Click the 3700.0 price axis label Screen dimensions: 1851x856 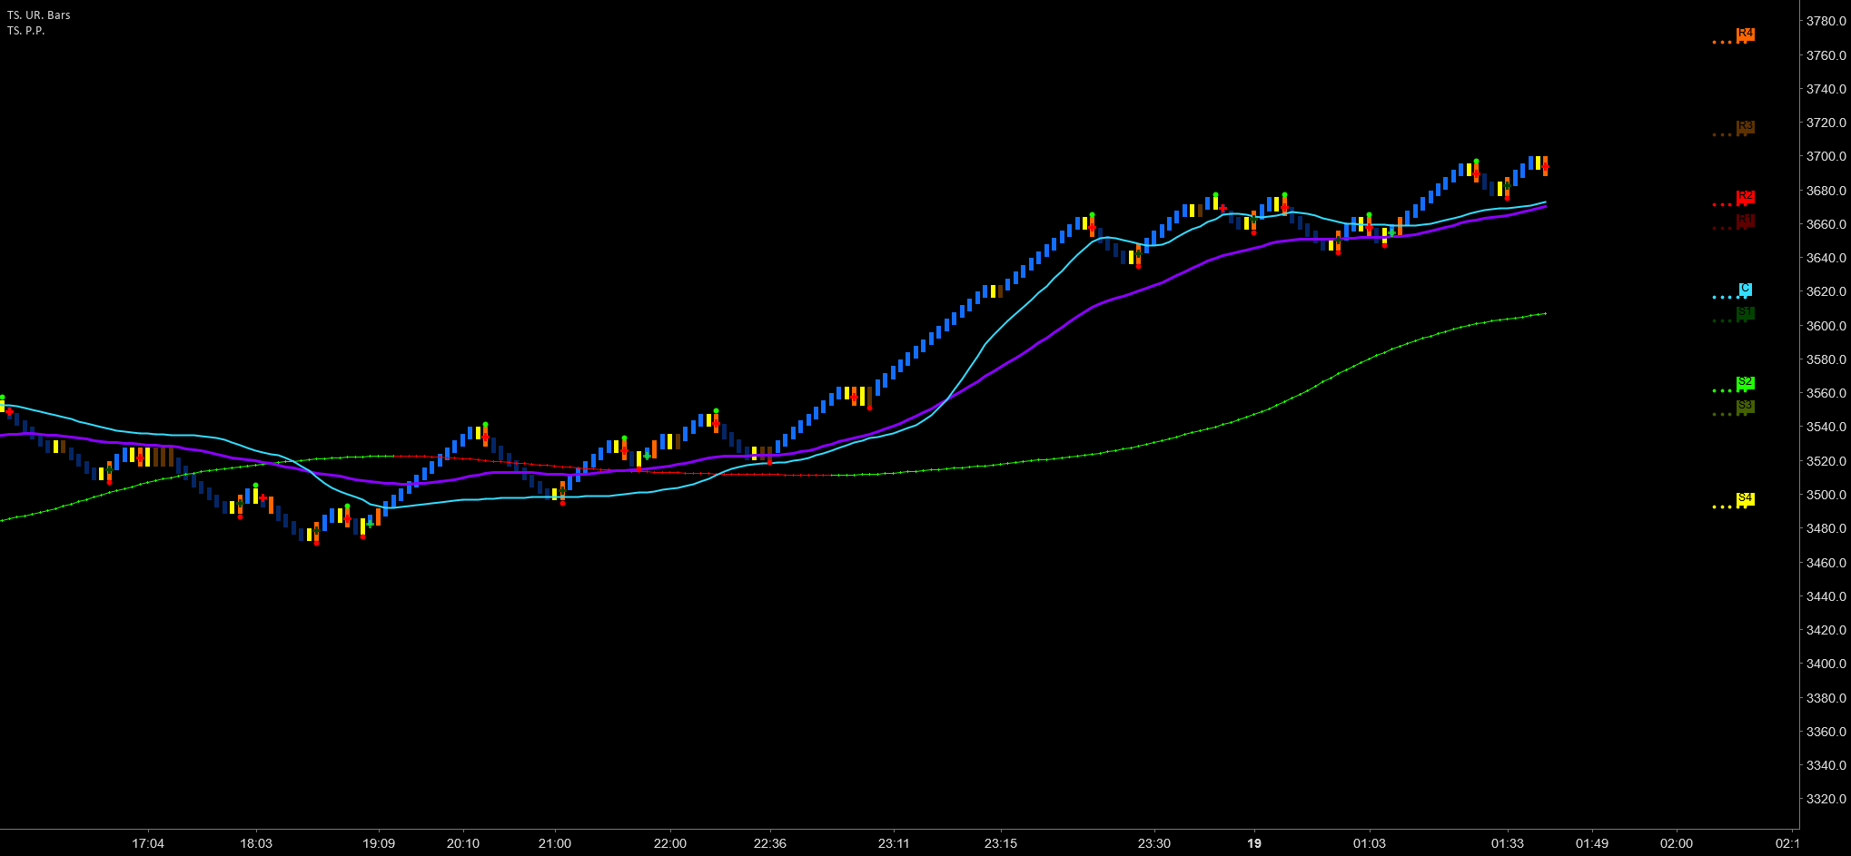click(1826, 156)
